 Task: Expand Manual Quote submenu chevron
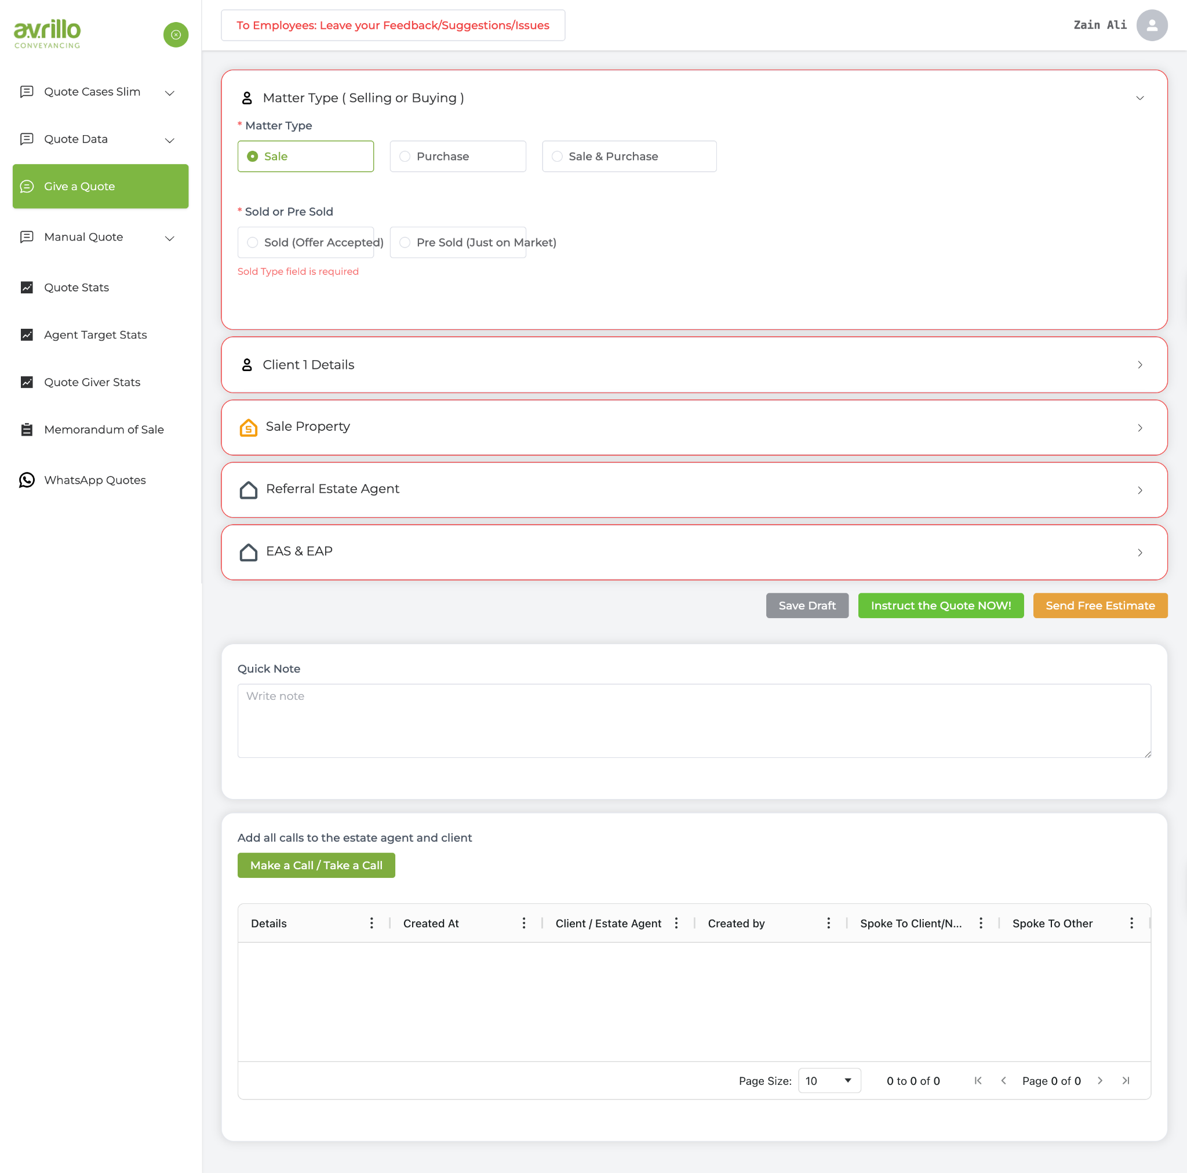[x=170, y=238]
